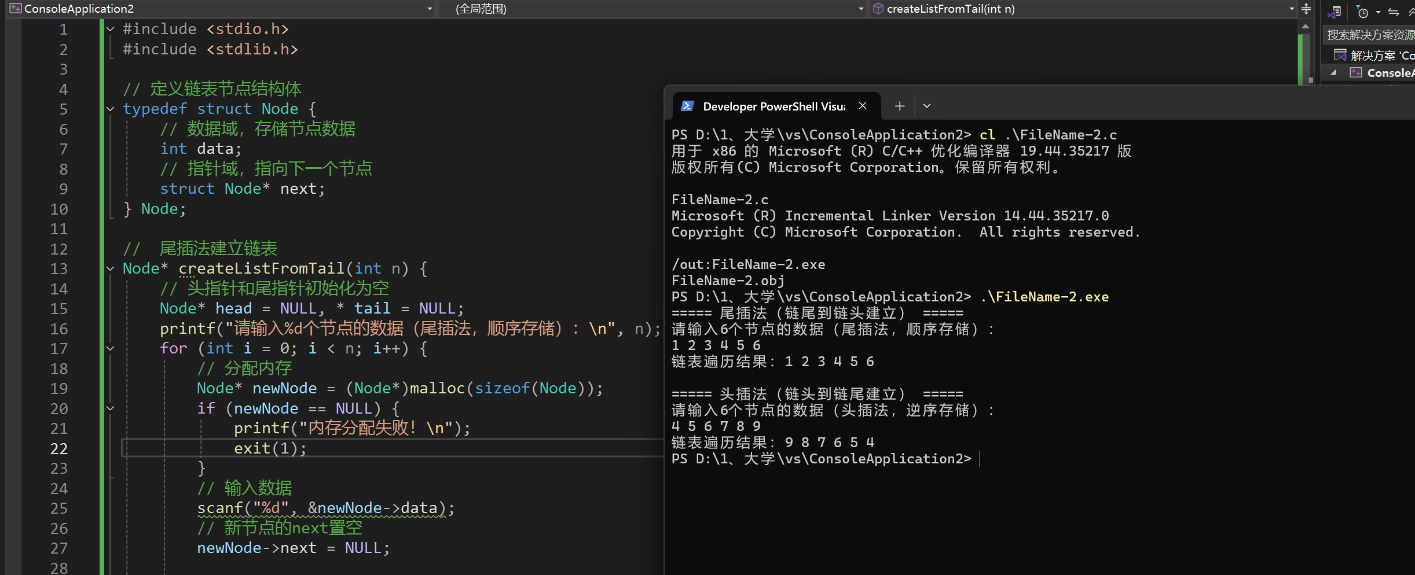Click the PowerShell icon on the terminal tab

pos(687,106)
